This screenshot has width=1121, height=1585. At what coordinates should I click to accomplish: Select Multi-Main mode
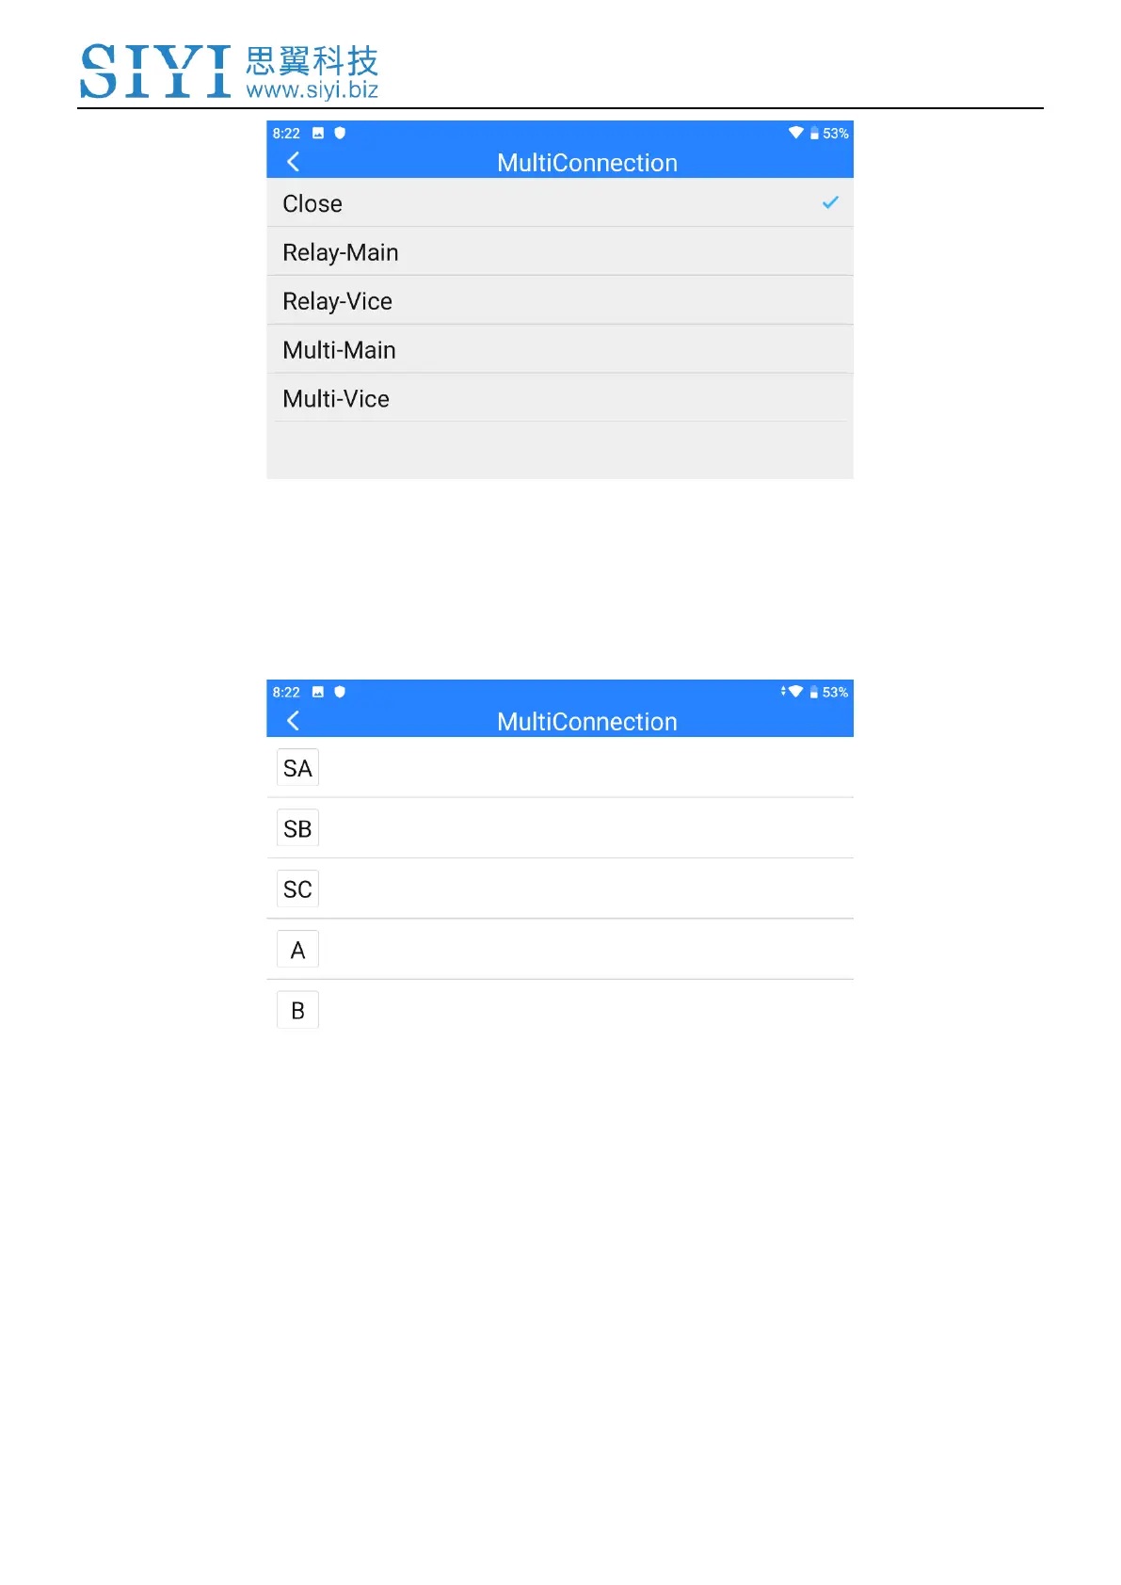point(339,350)
